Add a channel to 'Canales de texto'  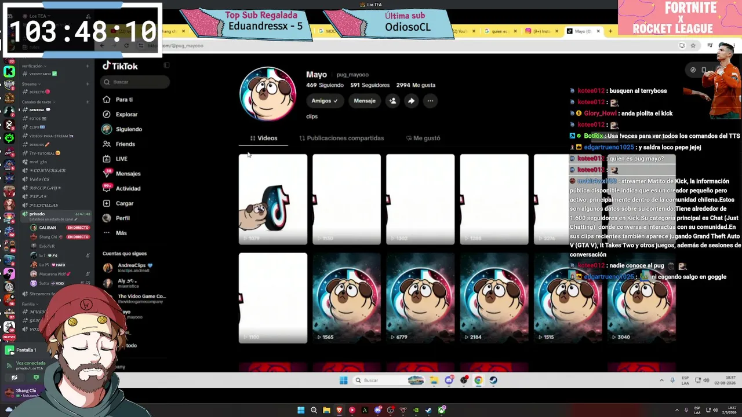point(88,102)
